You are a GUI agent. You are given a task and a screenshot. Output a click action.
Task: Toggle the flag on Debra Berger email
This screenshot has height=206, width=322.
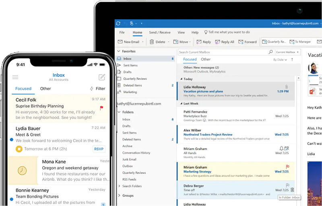pos(287,185)
